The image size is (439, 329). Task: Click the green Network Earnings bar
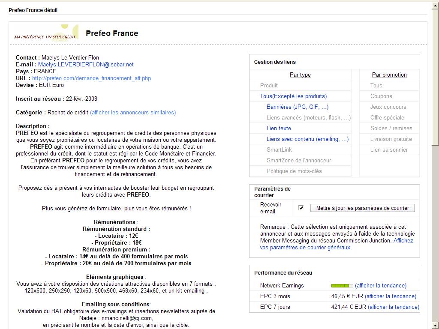tap(342, 286)
